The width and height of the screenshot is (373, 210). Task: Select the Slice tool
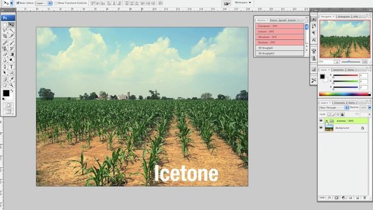tap(11, 36)
